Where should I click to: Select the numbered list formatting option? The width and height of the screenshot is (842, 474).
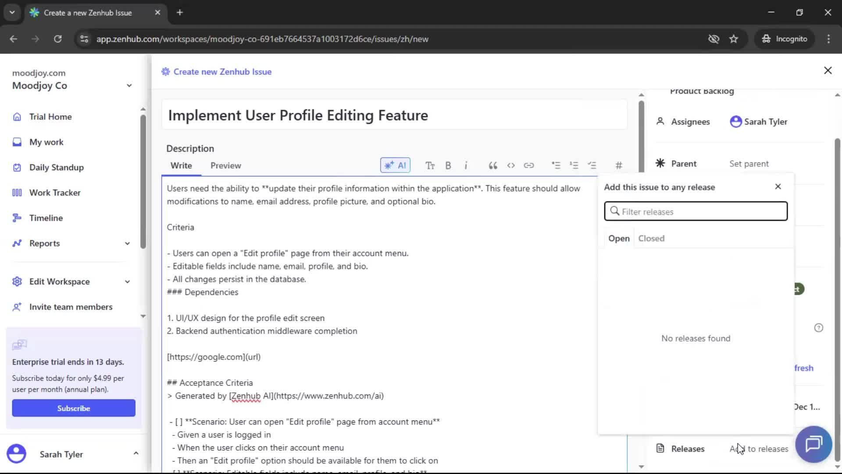click(574, 165)
